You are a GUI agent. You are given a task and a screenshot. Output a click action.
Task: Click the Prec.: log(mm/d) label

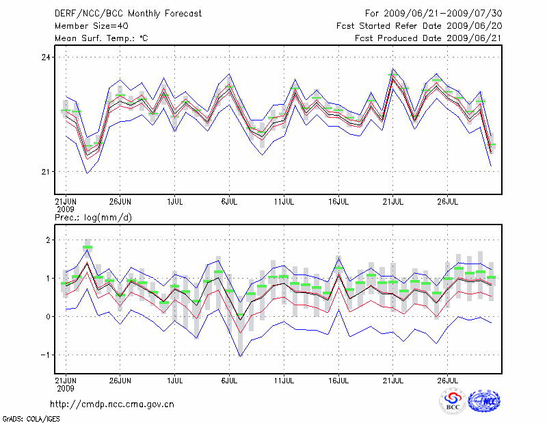[92, 217]
